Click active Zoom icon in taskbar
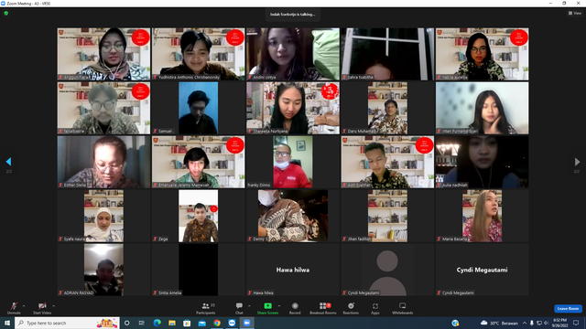This screenshot has width=586, height=329. (246, 323)
